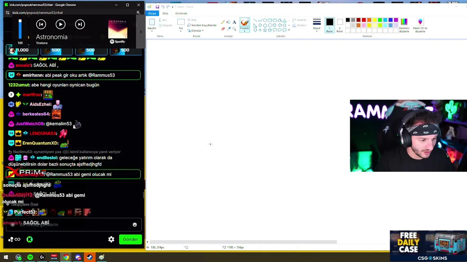This screenshot has height=262, width=467.
Task: Click the Spotify logo on music widget
Action: tap(117, 41)
